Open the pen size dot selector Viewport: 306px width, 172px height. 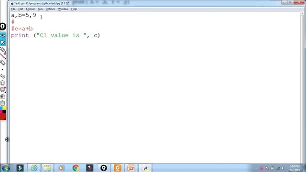point(2,69)
